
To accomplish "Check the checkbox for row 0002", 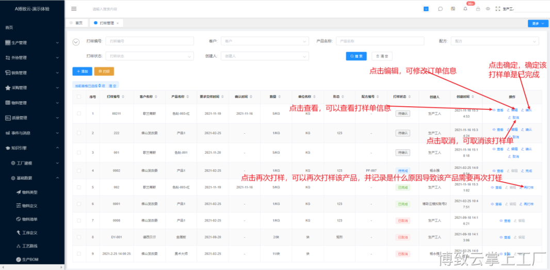I will (x=79, y=171).
